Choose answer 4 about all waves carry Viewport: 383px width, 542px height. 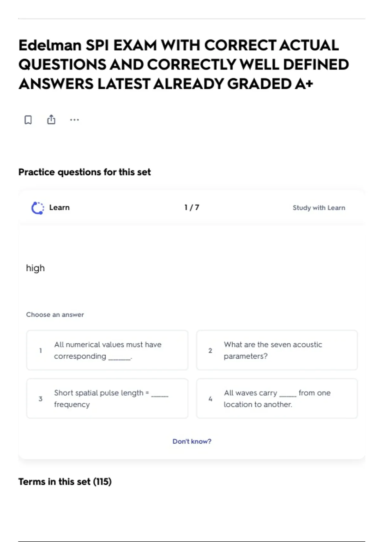(x=277, y=399)
